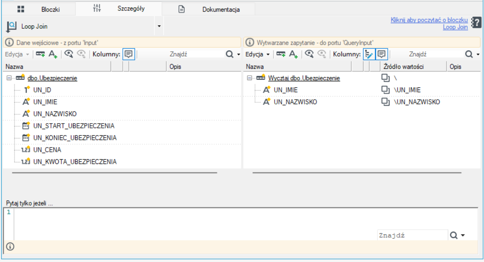Switch to the Szczegóły tab
Image resolution: width=484 pixels, height=262 pixels.
[x=119, y=9]
